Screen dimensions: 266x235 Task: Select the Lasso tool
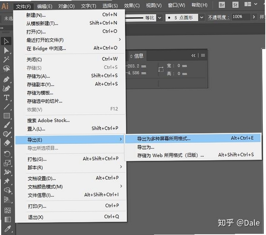point(6,69)
